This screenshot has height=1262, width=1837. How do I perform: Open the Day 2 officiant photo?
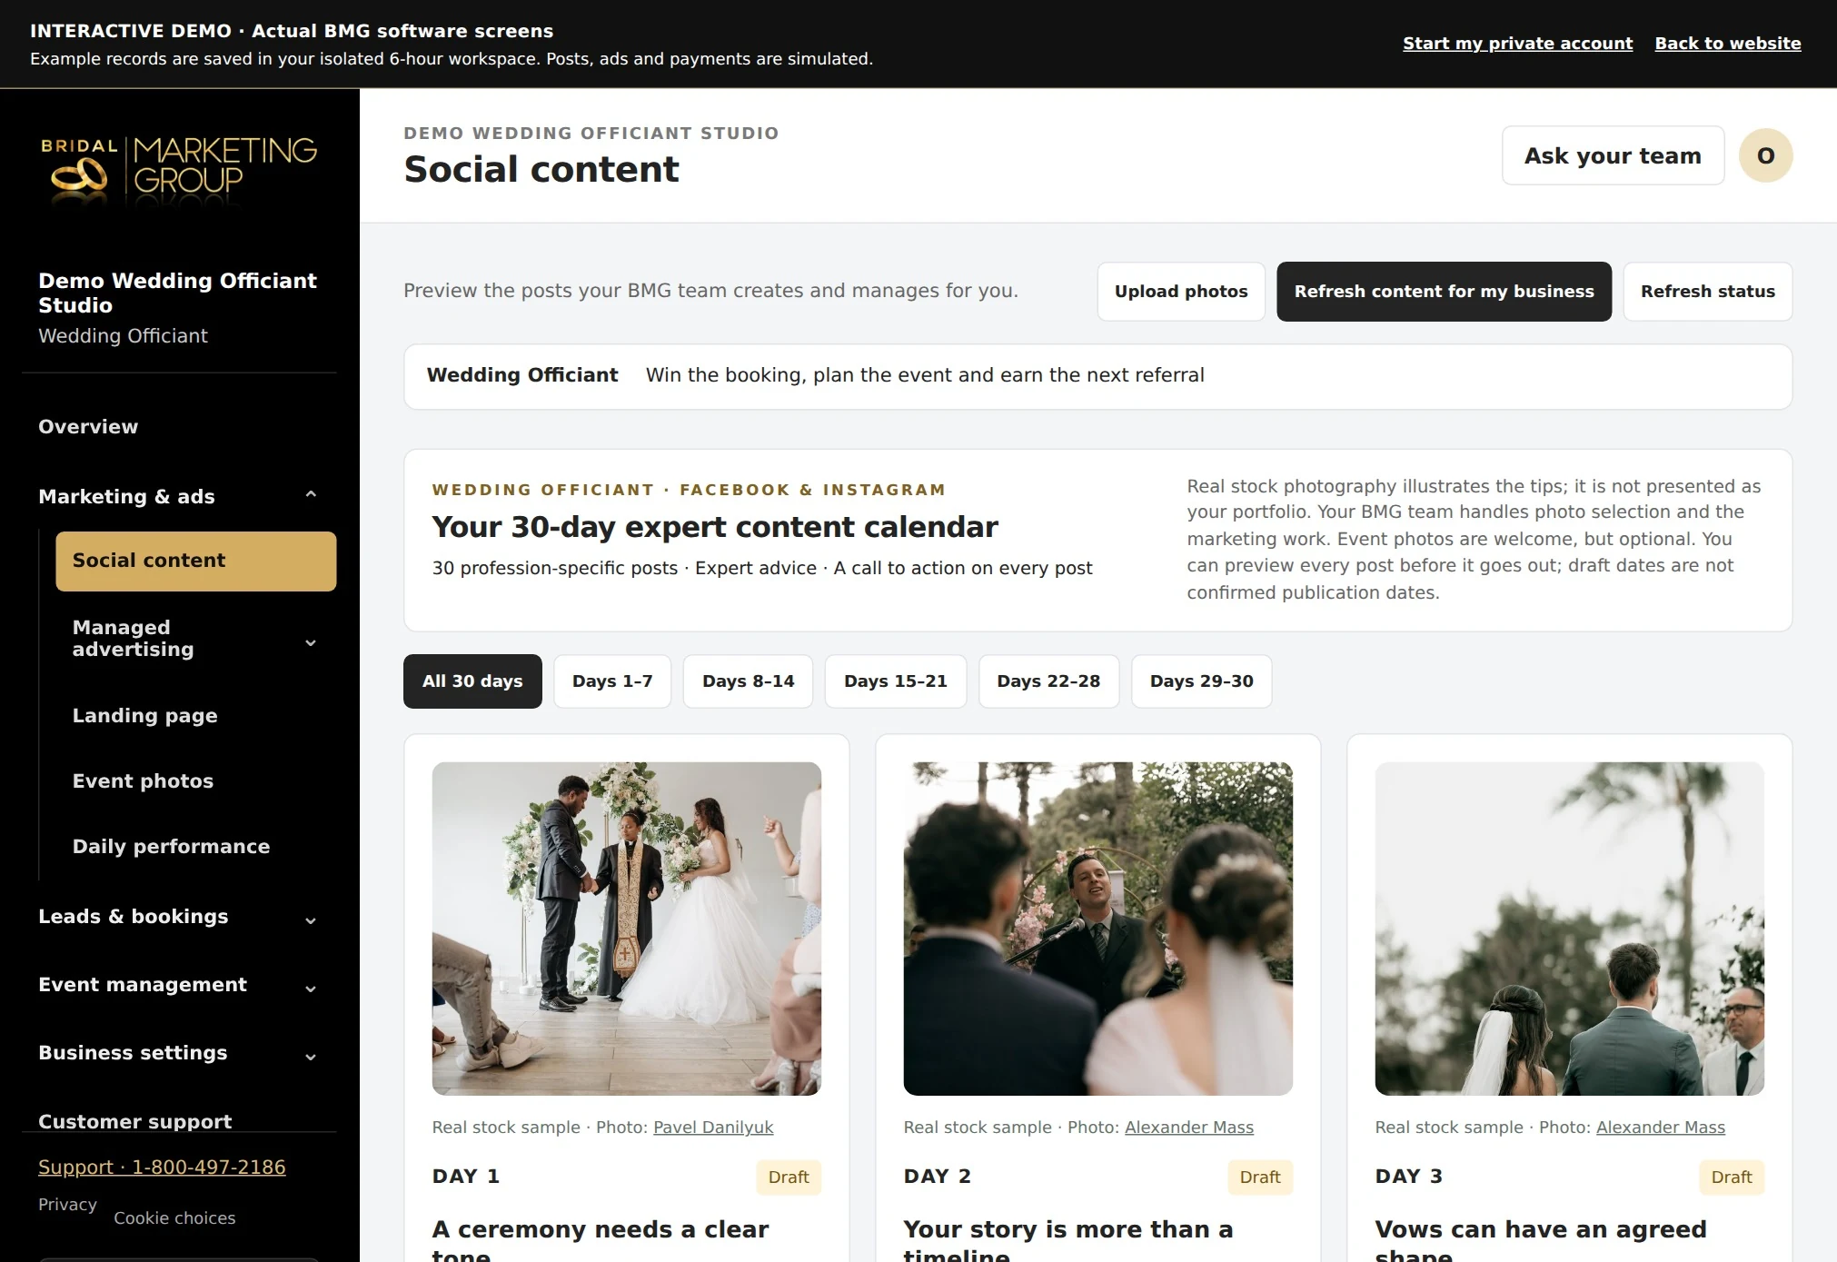pos(1097,929)
